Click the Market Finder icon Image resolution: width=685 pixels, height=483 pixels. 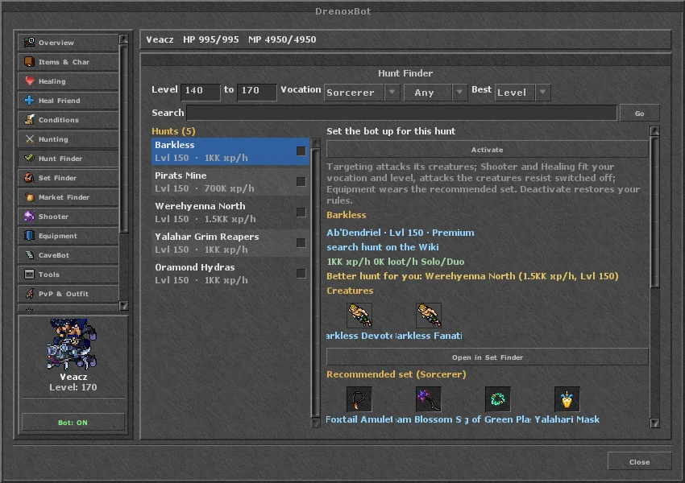pyautogui.click(x=29, y=196)
